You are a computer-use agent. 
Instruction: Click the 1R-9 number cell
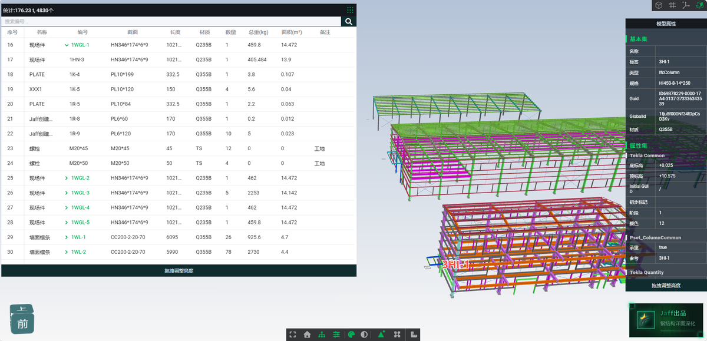click(75, 134)
